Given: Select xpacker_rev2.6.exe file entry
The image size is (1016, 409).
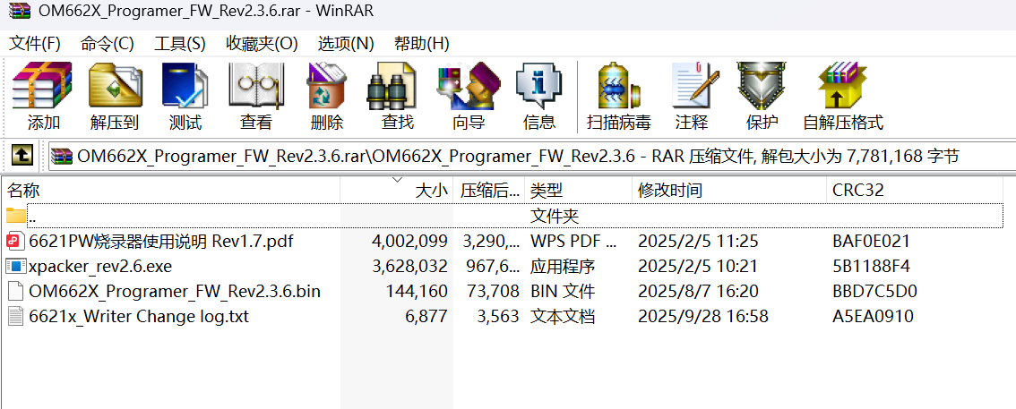Looking at the screenshot, I should pyautogui.click(x=100, y=266).
